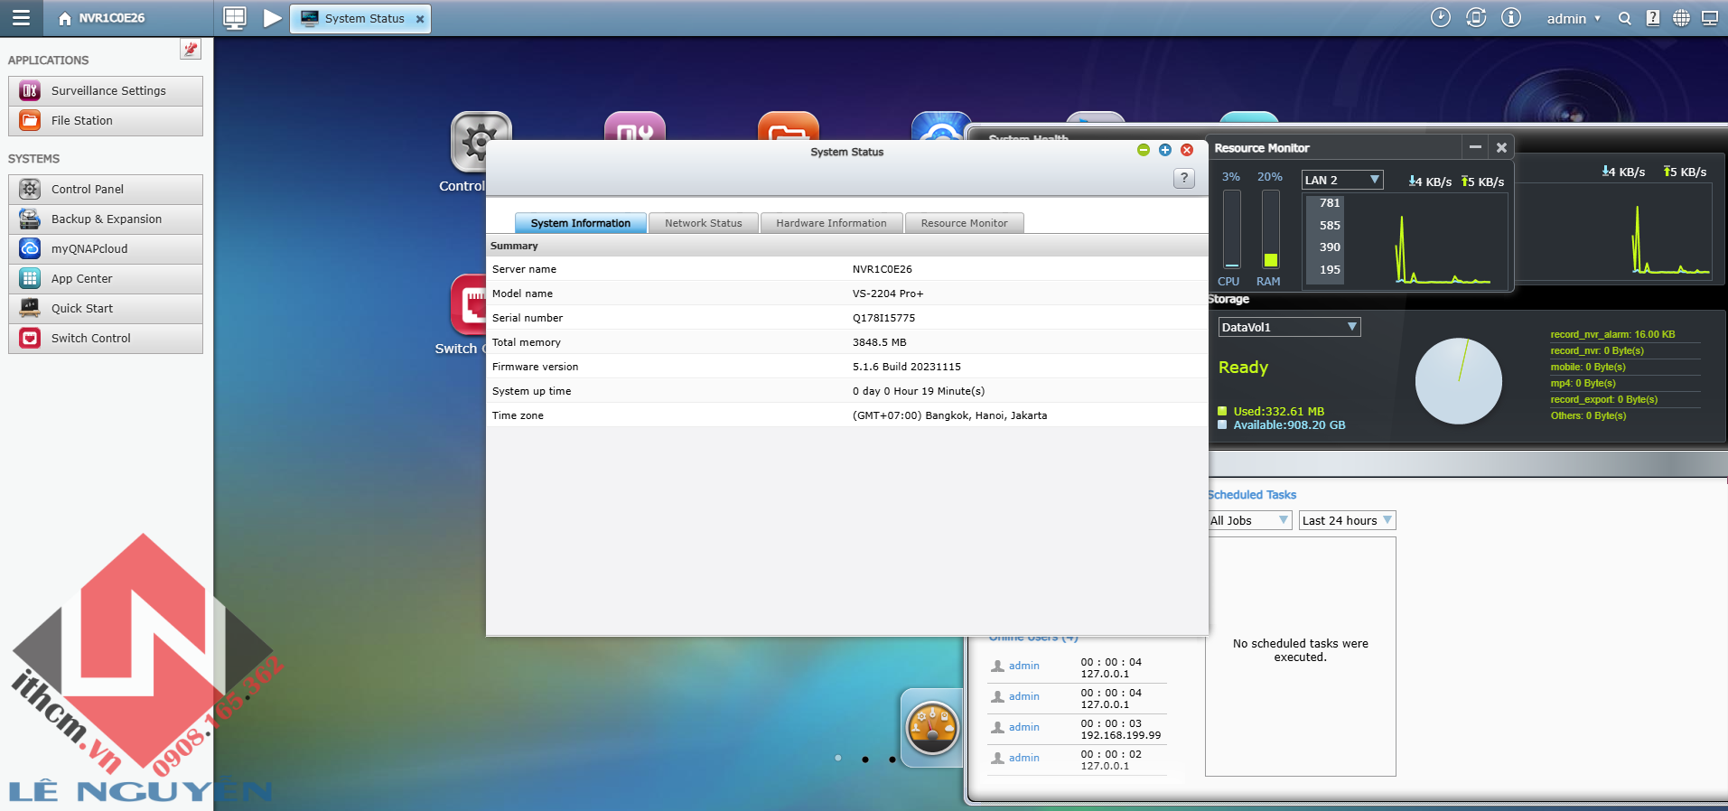Image resolution: width=1728 pixels, height=811 pixels.
Task: Switch to Network Status tab
Action: pyautogui.click(x=704, y=223)
